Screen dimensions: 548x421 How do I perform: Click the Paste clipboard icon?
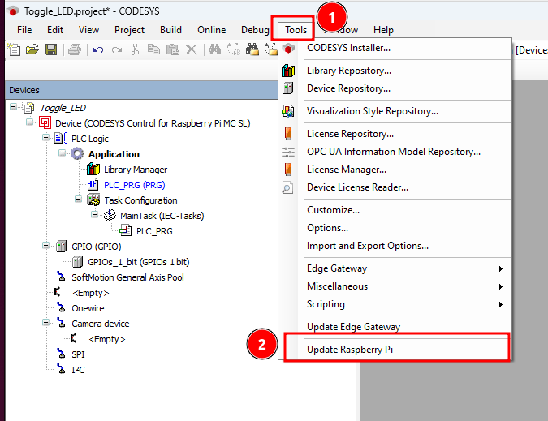pos(173,49)
